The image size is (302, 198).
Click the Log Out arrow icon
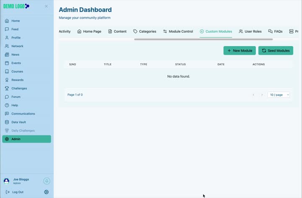click(x=7, y=192)
